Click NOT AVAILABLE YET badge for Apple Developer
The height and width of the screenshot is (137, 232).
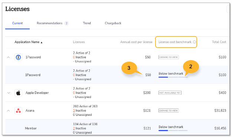(170, 93)
